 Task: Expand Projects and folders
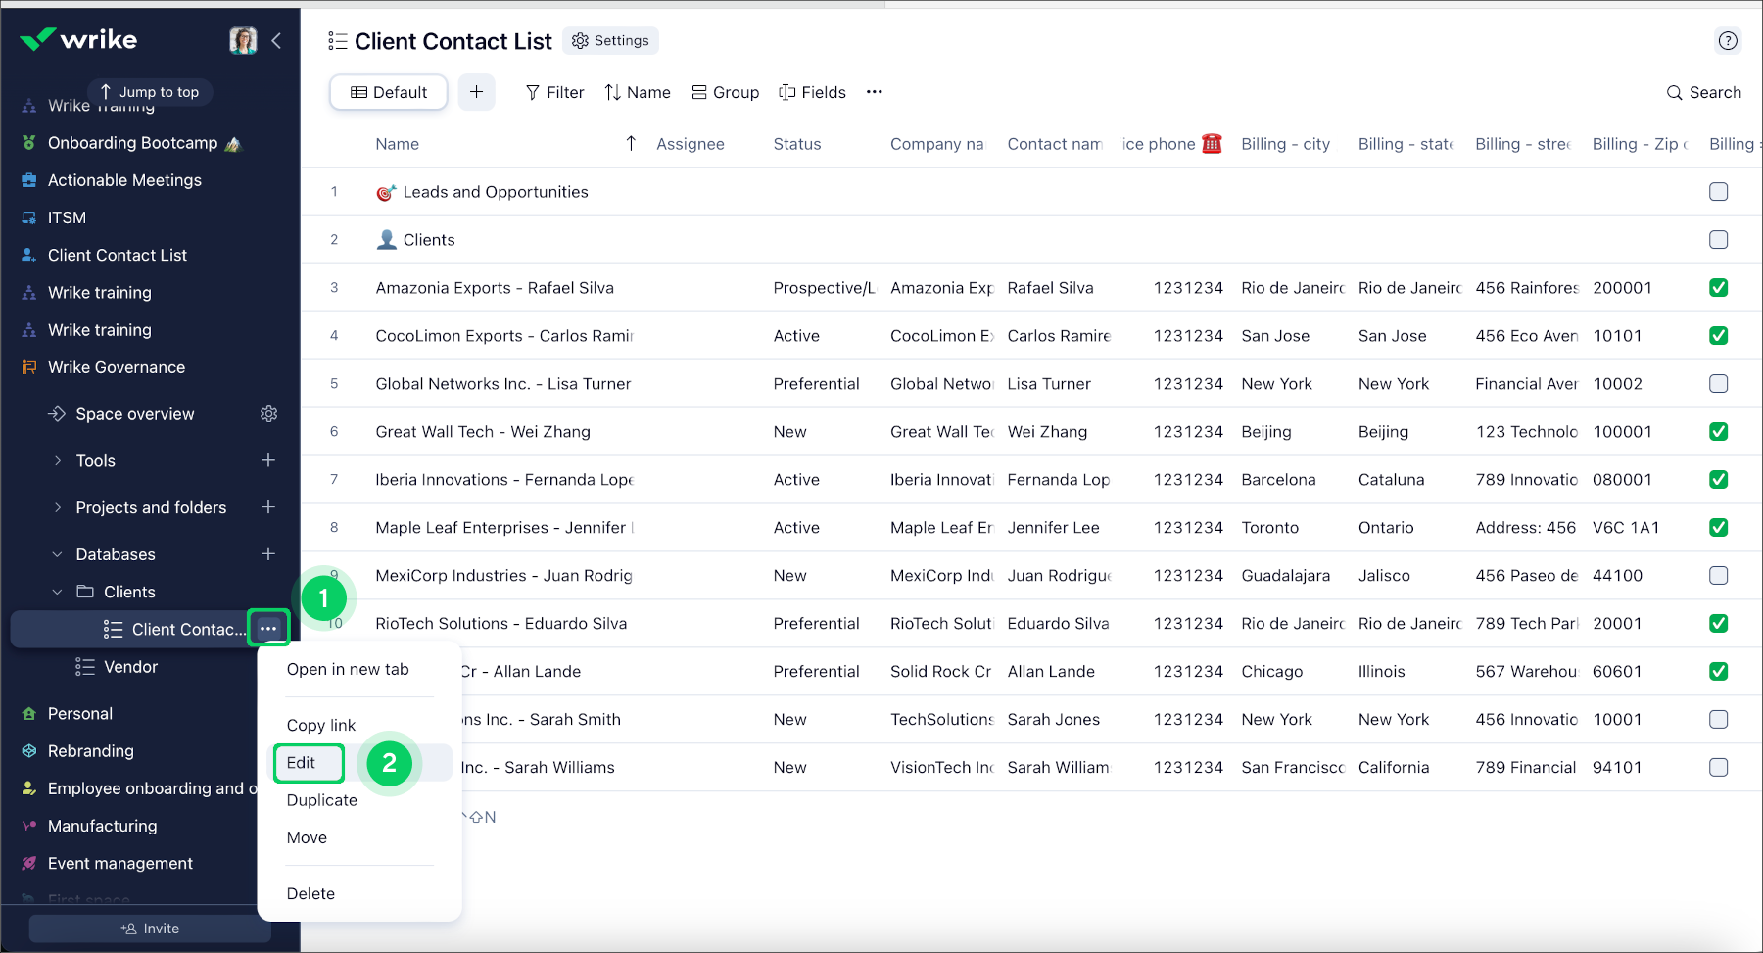pos(57,507)
